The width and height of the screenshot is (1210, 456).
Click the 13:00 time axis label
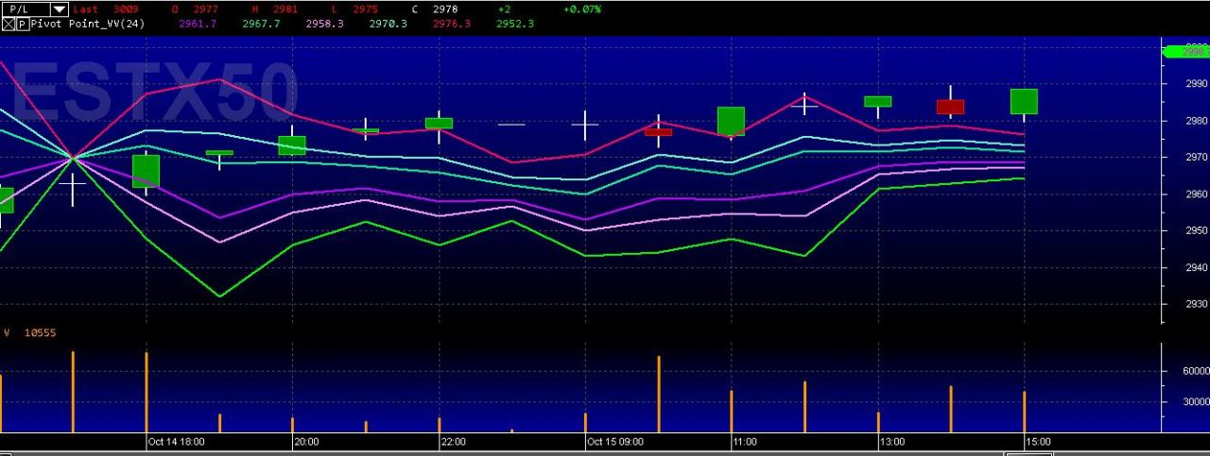coord(892,441)
